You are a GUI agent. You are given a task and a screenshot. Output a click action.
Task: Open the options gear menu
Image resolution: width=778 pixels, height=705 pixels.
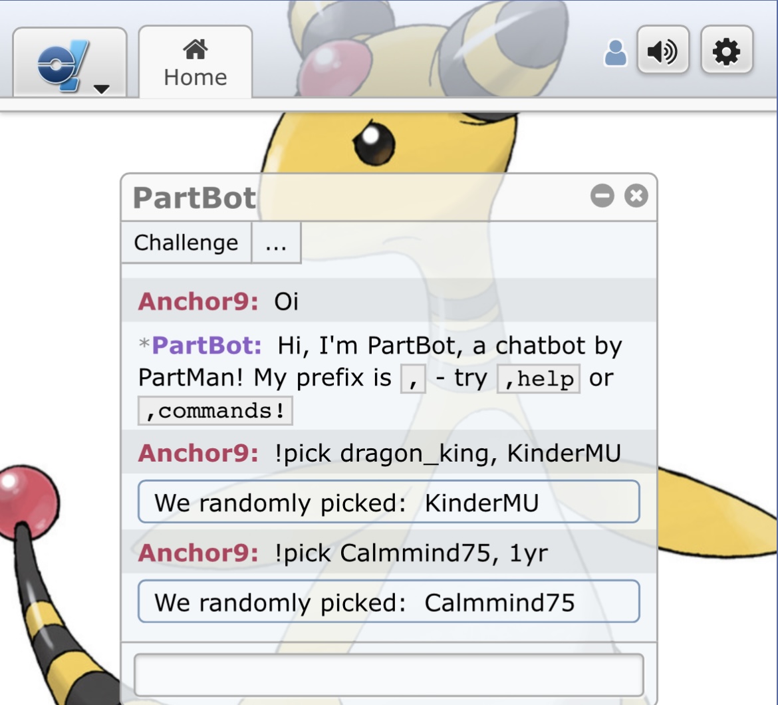pos(726,51)
